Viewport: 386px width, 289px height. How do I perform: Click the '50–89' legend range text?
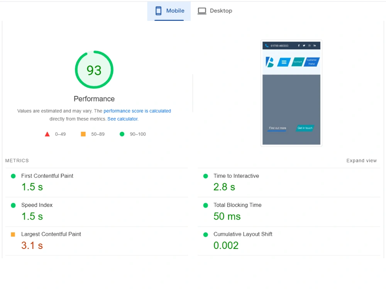98,134
